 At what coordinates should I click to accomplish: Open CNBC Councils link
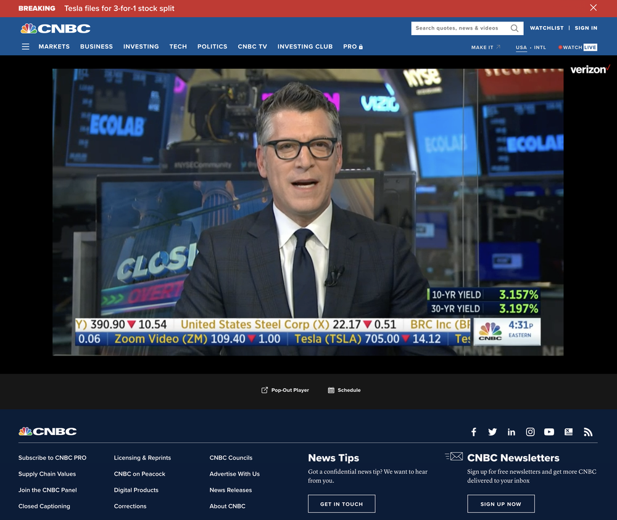click(231, 458)
